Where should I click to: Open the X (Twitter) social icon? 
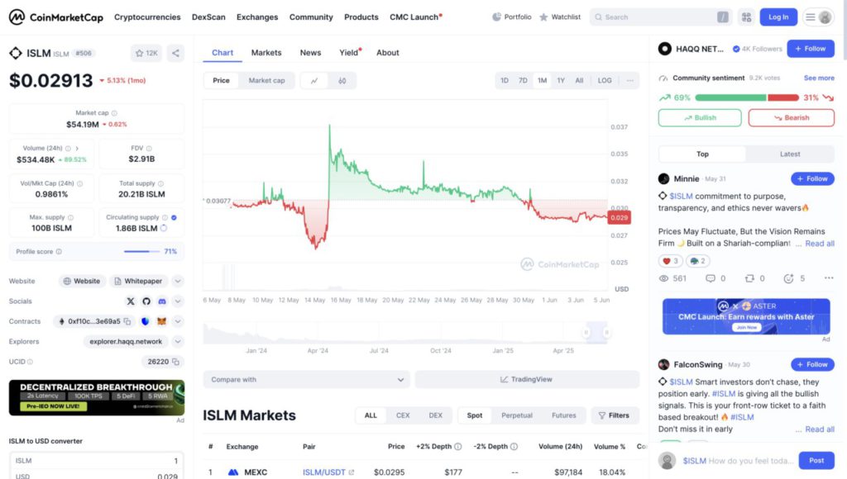click(131, 301)
